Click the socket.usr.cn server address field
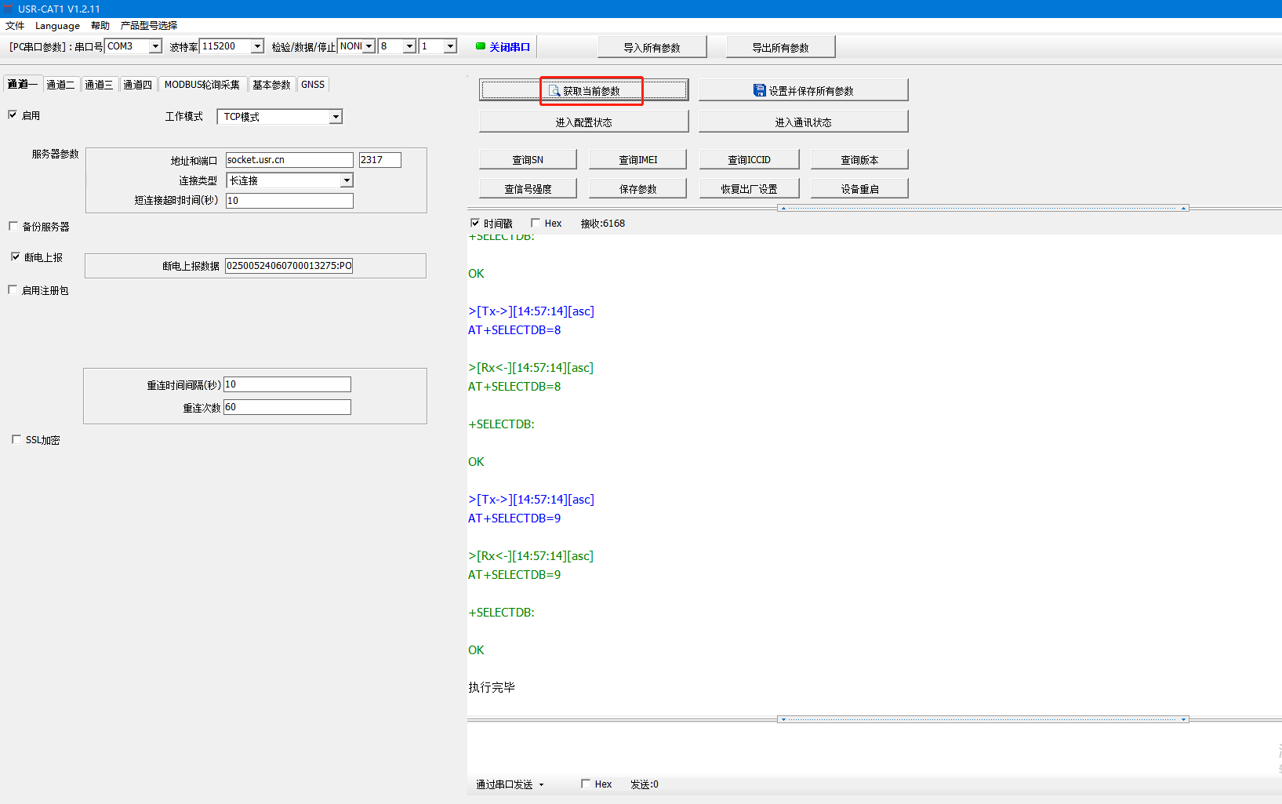 289,160
